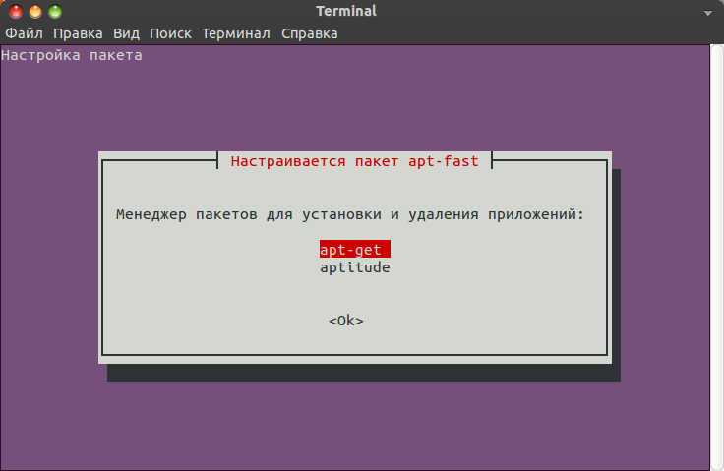Open the Терминал menu

point(235,33)
